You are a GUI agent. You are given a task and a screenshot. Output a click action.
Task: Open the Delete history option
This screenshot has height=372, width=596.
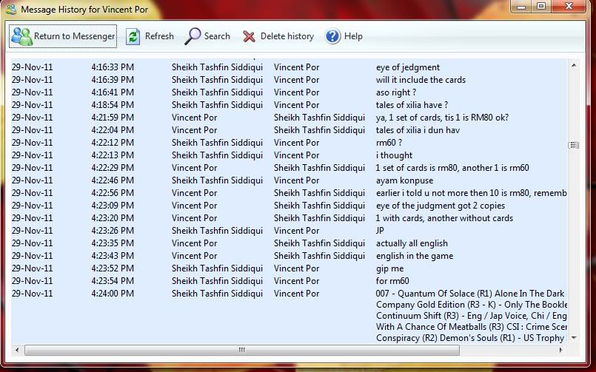tap(287, 36)
